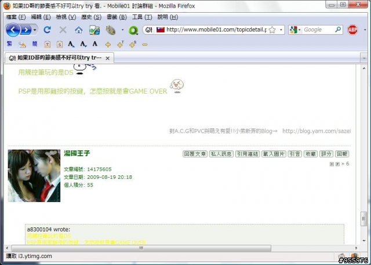The height and width of the screenshot is (265, 371).
Task: Go forward with the Forward arrow button
Action: (x=26, y=30)
